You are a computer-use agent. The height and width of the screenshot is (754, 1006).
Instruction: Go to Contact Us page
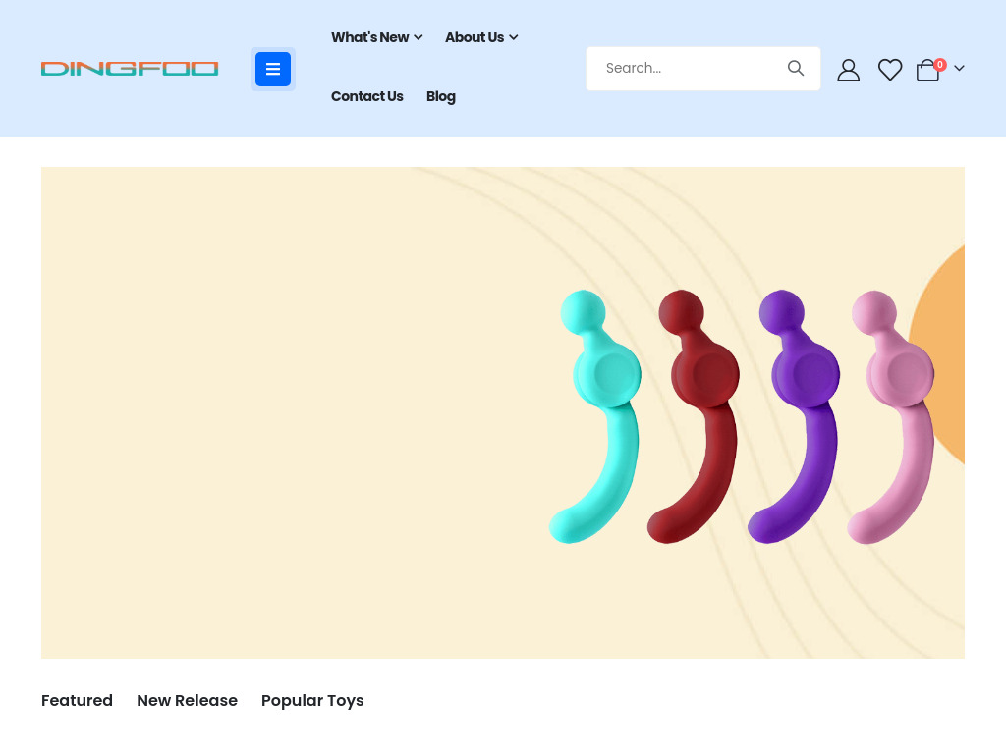pyautogui.click(x=367, y=96)
